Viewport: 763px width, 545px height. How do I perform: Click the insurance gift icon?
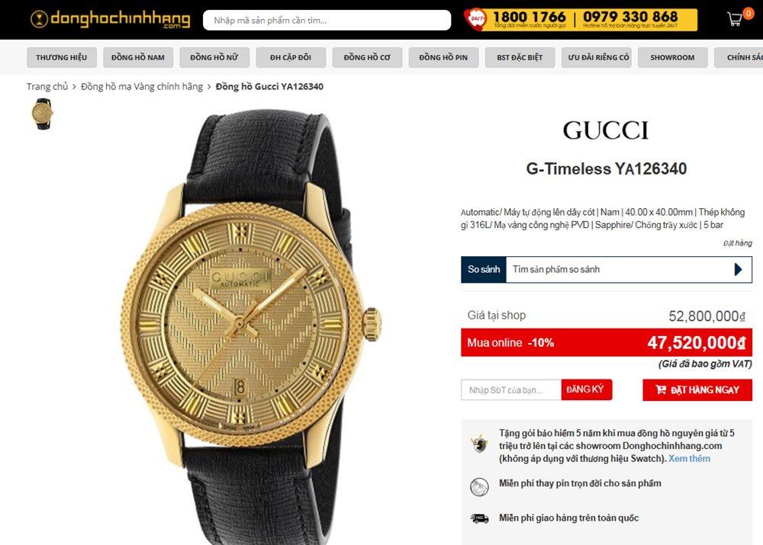click(479, 444)
